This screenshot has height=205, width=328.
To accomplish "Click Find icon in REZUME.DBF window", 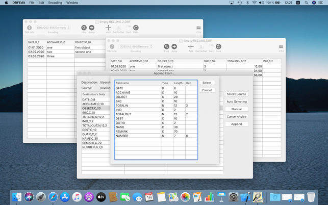I will click(x=166, y=46).
